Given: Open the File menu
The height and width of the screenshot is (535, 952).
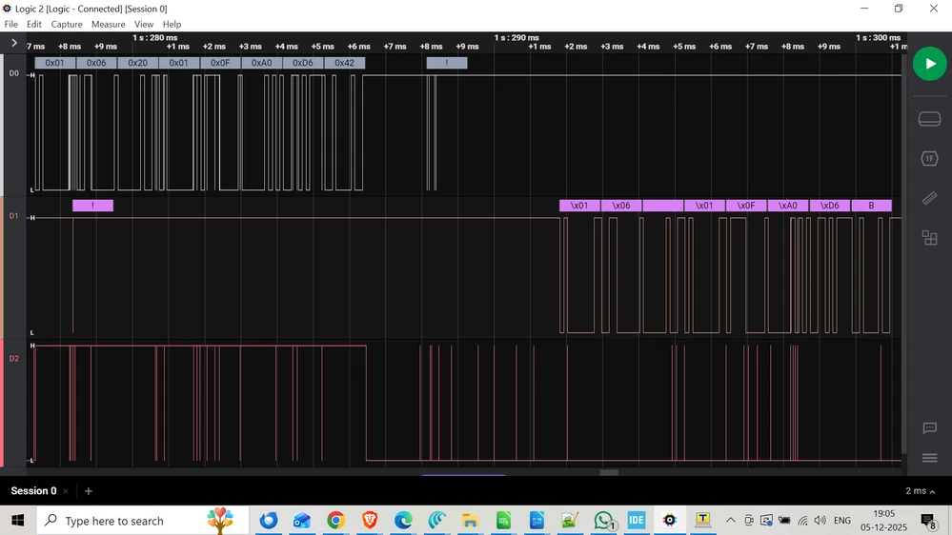Looking at the screenshot, I should tap(10, 24).
